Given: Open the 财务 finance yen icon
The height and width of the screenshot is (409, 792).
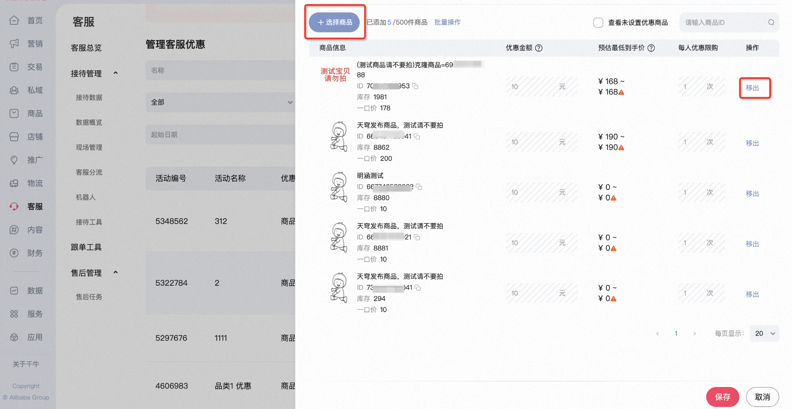Looking at the screenshot, I should (14, 253).
